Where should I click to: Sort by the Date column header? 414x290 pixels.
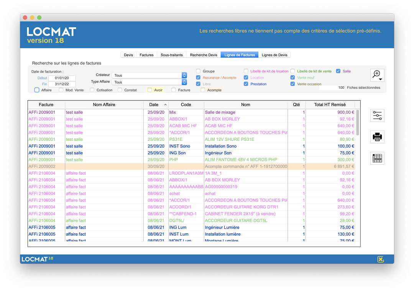(156, 105)
